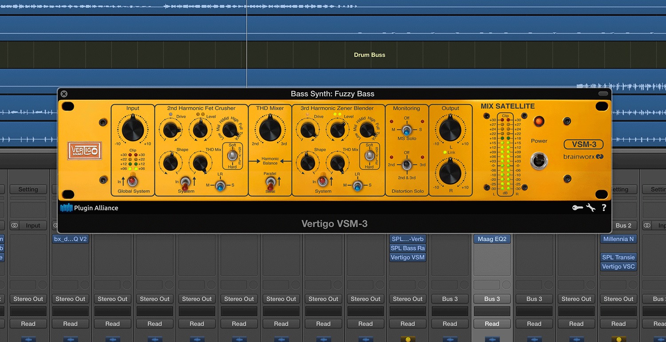Screen dimensions: 666x342
Task: Open the channel strip Setting menu
Action: point(28,189)
